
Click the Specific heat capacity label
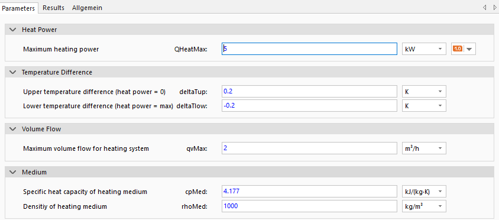click(x=85, y=192)
